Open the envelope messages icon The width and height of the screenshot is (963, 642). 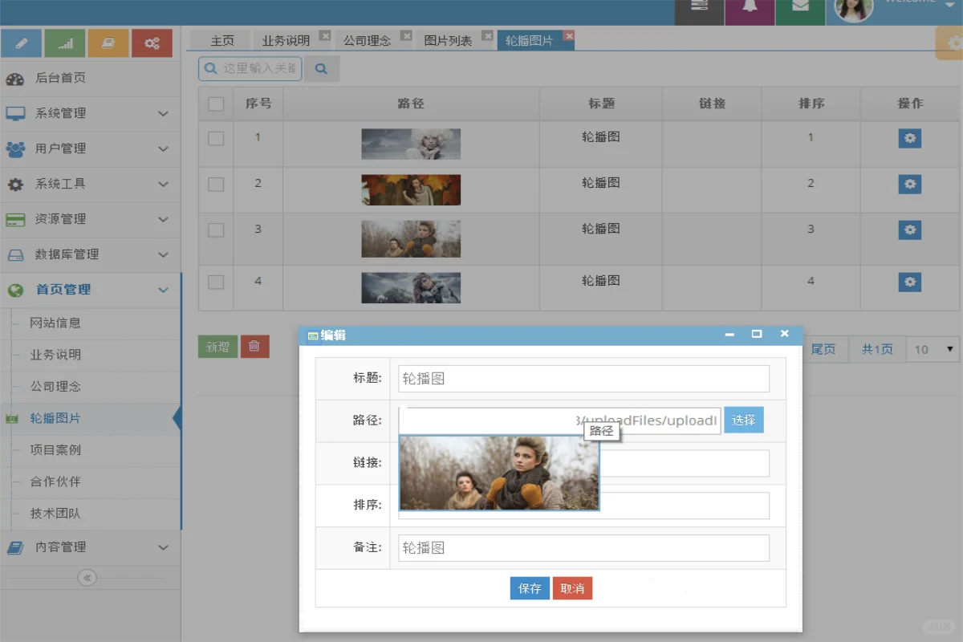tap(800, 8)
